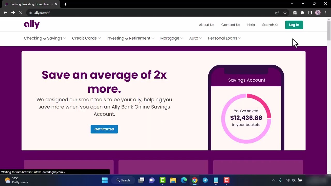Click the Wi-Fi network icon in the tray
This screenshot has width=331, height=186.
pos(288,180)
